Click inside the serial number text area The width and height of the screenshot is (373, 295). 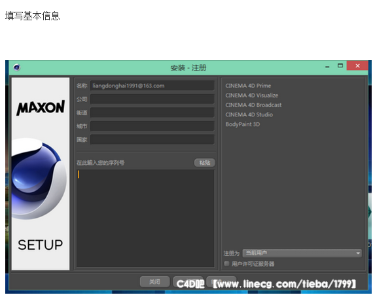[x=145, y=218]
